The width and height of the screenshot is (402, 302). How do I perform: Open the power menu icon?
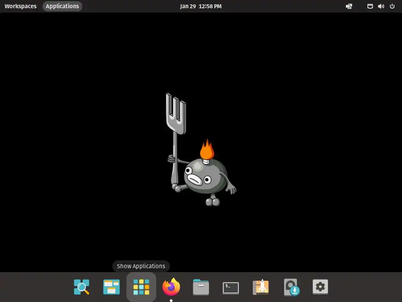[392, 6]
